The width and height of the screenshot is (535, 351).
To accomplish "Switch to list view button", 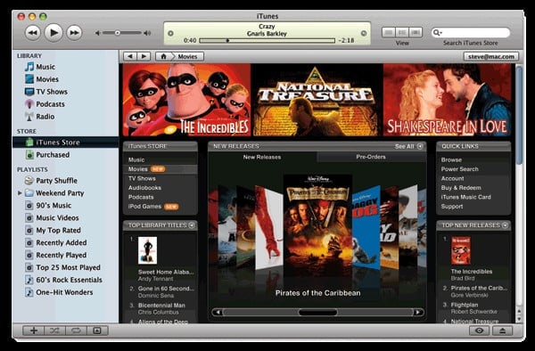I will coord(388,32).
